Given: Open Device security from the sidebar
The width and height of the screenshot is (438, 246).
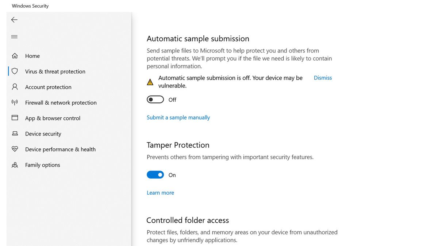Looking at the screenshot, I should [43, 133].
